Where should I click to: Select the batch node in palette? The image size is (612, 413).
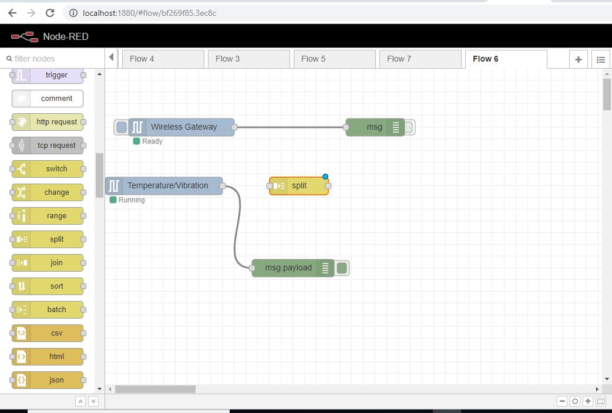click(x=48, y=310)
